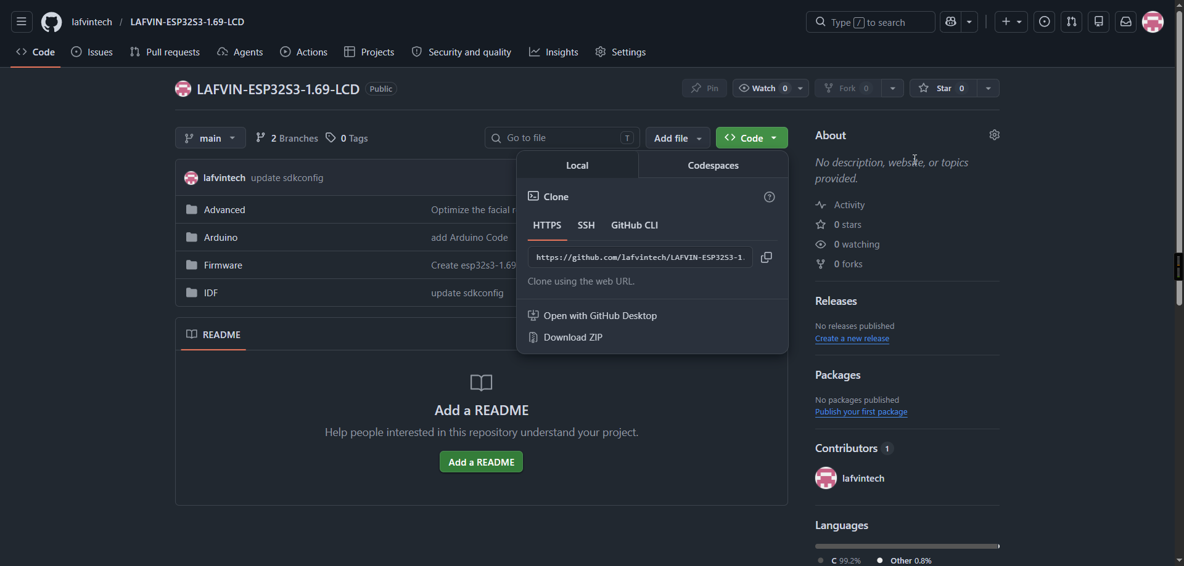View the 0 forks link
Screen dimensions: 1184x566
(x=839, y=264)
